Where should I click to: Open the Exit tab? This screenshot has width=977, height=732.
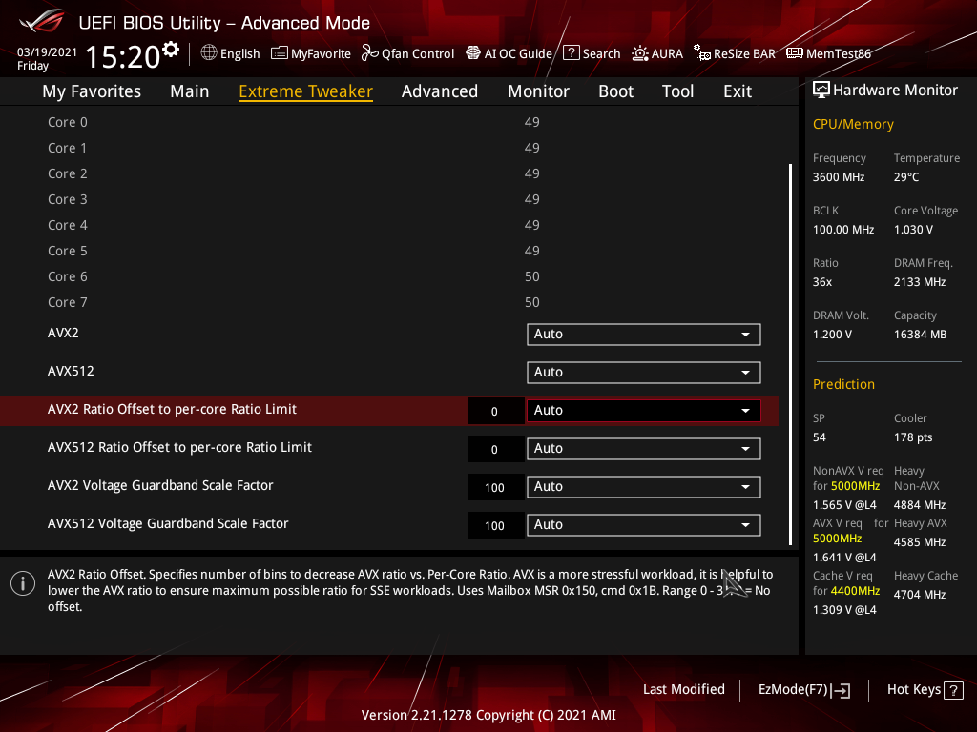(738, 91)
